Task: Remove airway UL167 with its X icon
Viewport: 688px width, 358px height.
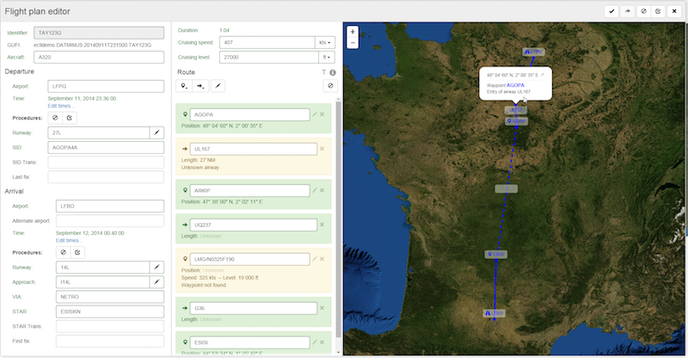Action: (322, 149)
